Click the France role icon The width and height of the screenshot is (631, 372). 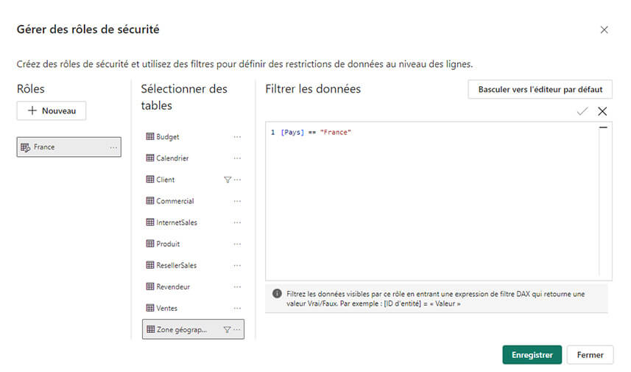coord(25,147)
